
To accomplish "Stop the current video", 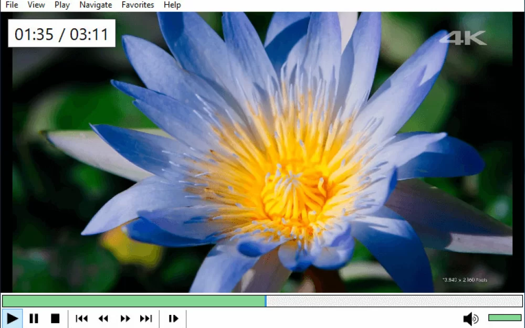I will [x=54, y=319].
